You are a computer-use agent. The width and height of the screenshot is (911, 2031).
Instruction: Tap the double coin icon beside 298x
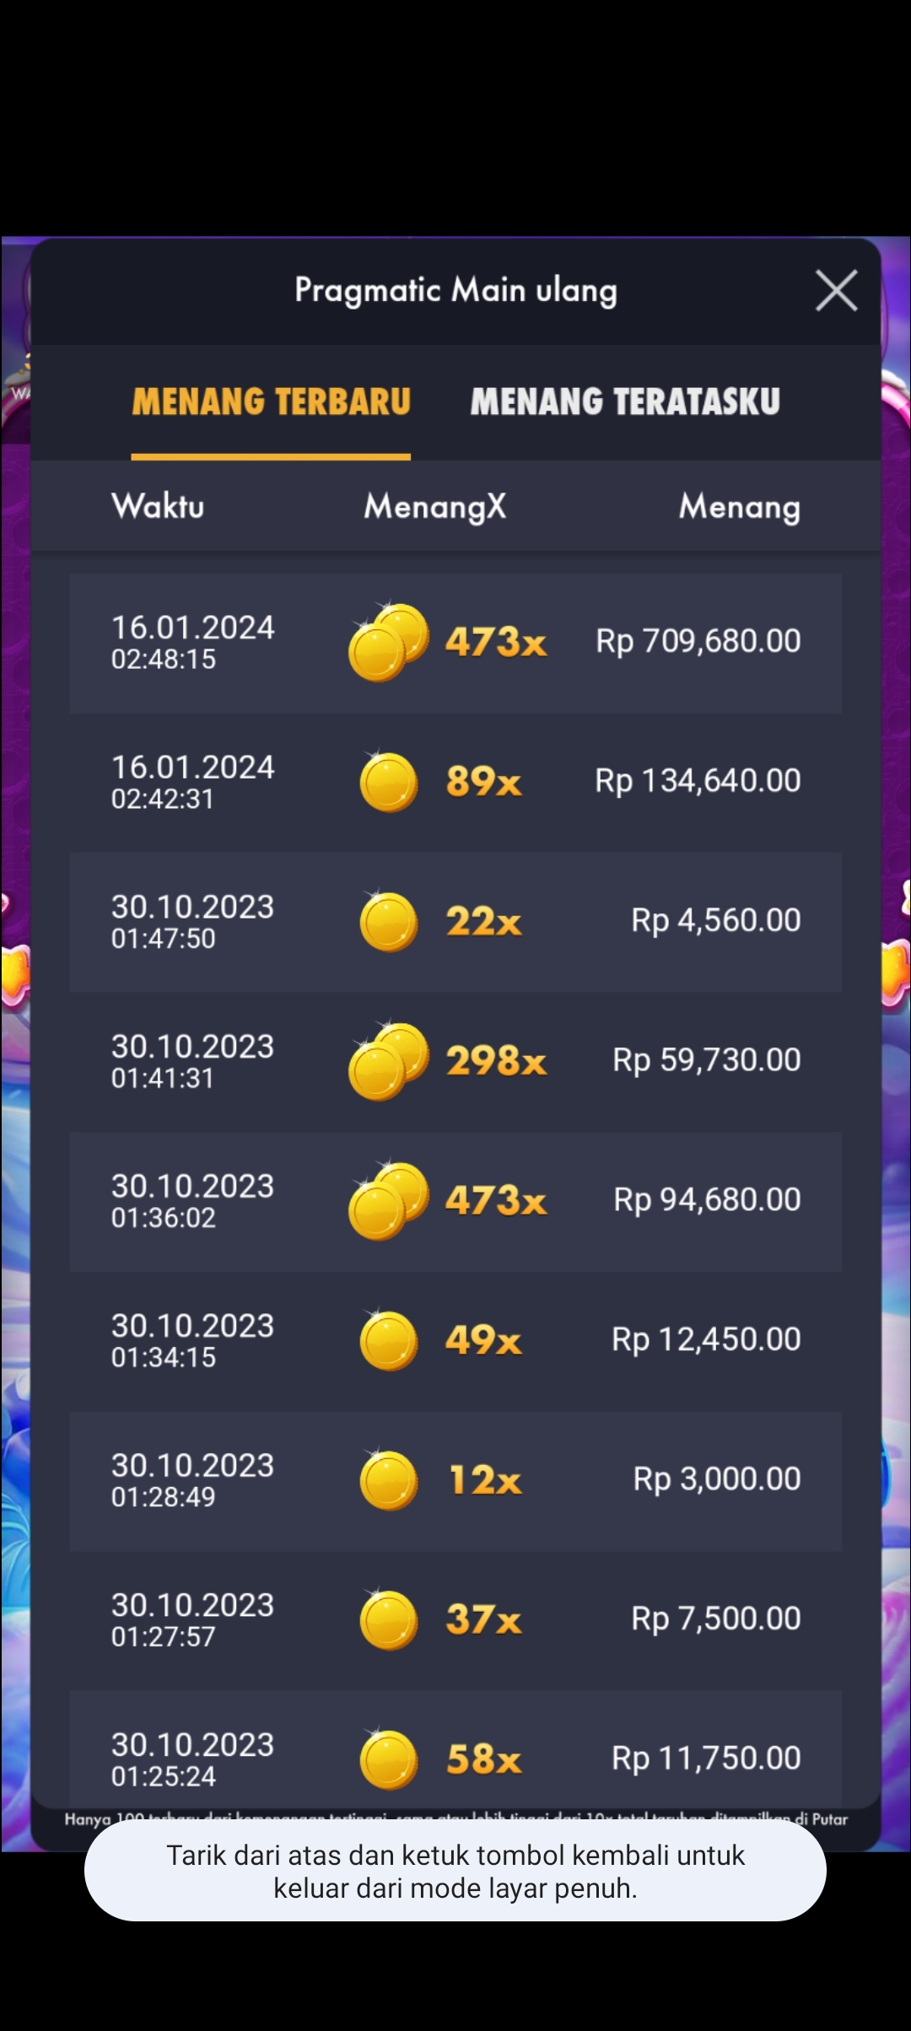pyautogui.click(x=388, y=1062)
